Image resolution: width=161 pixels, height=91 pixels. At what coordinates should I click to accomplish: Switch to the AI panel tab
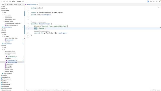11,5
